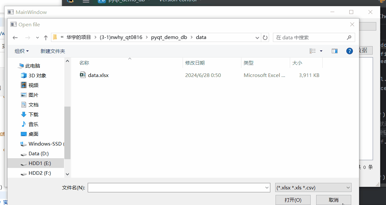Click the search magnifier icon
The height and width of the screenshot is (205, 386).
(349, 37)
